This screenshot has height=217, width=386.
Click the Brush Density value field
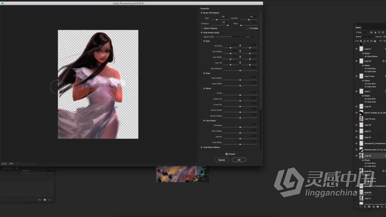[x=252, y=17]
